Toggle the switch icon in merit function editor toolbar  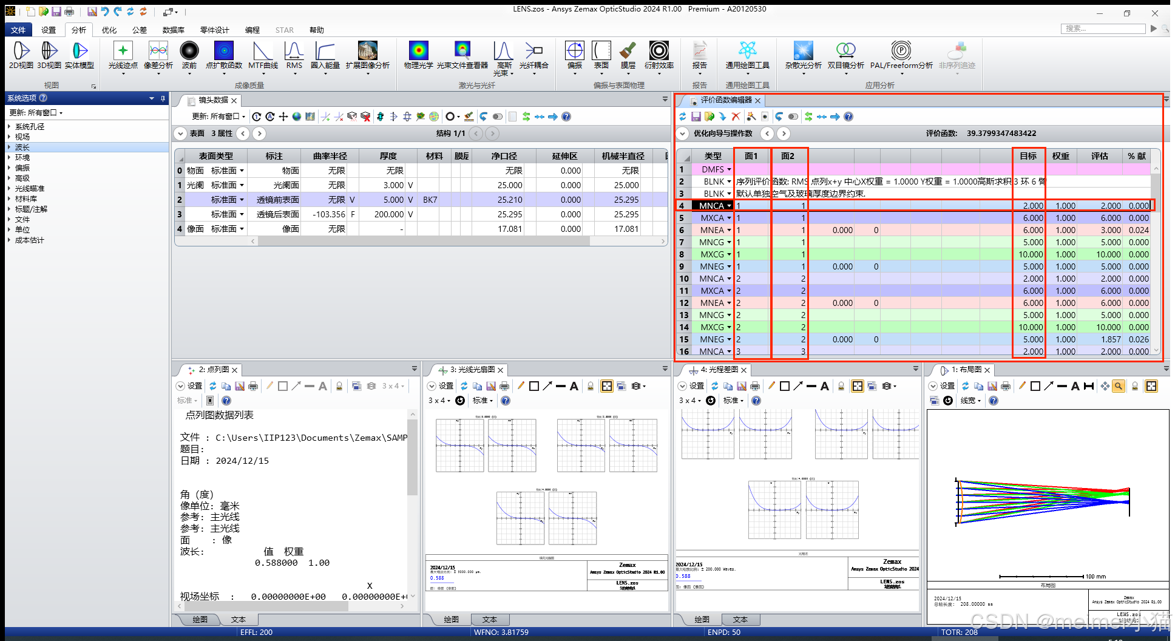click(x=793, y=117)
